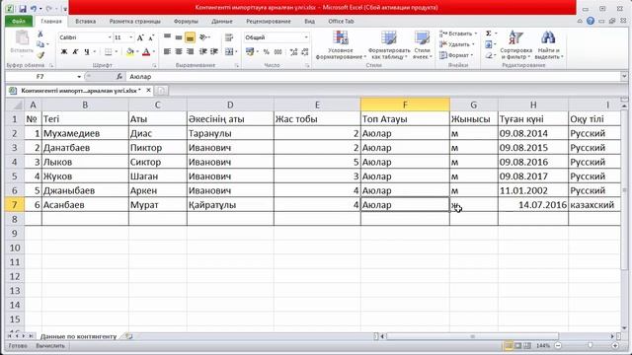Merge and center the selected cells
The height and width of the screenshot is (355, 632).
point(229,52)
